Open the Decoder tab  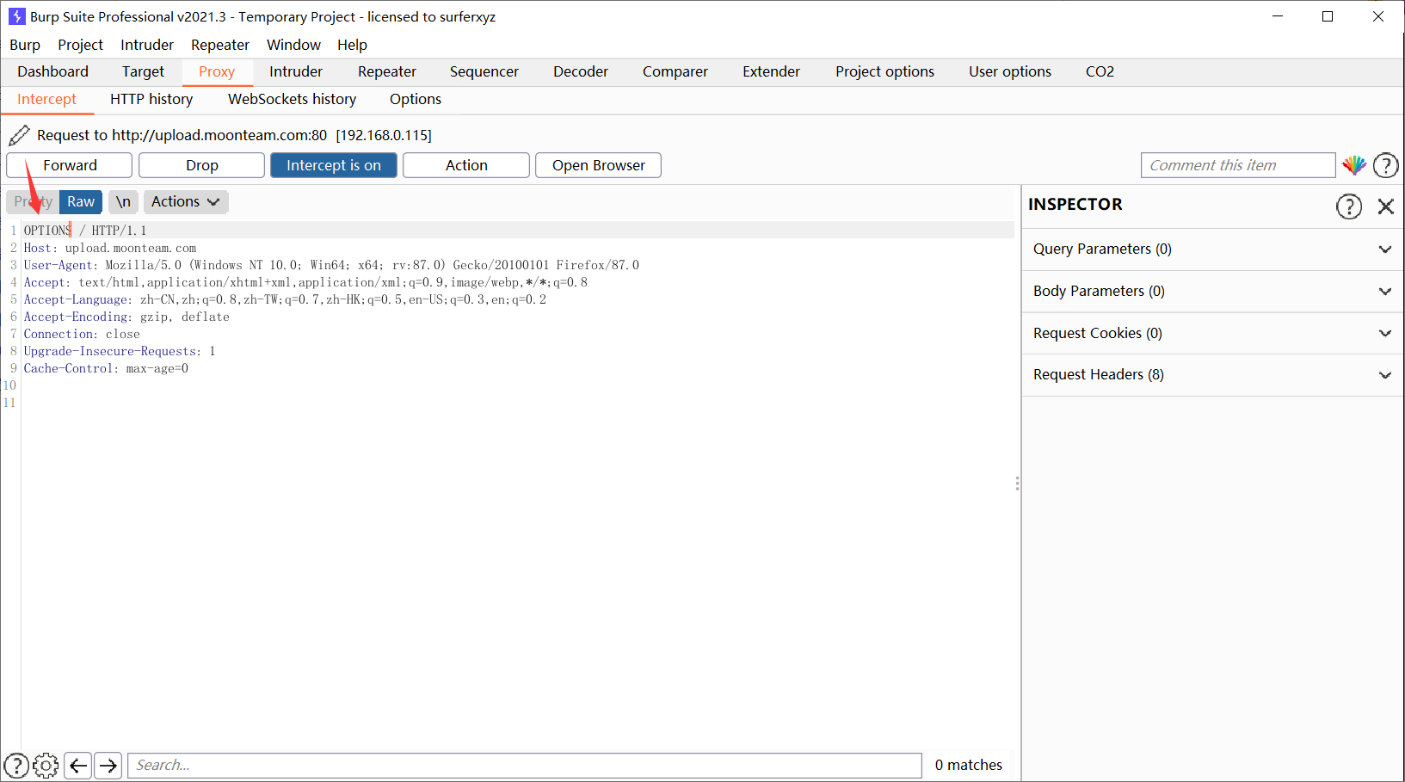581,71
